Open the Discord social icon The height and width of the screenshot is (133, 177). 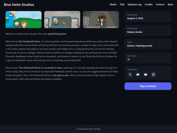coord(138,75)
